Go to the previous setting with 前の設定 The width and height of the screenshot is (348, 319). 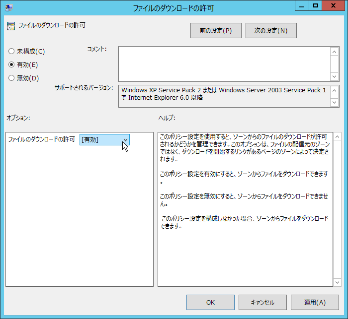216,30
